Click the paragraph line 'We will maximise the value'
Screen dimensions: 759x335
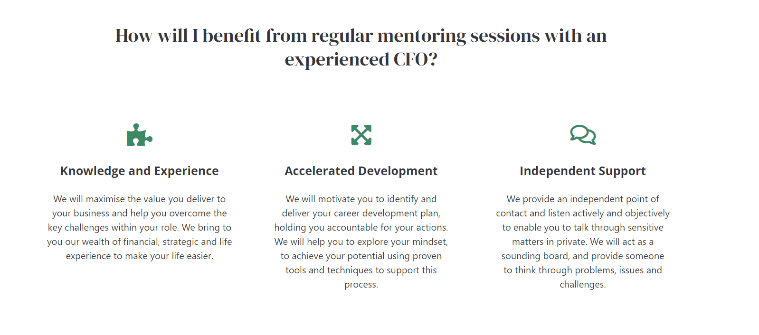[x=140, y=199]
